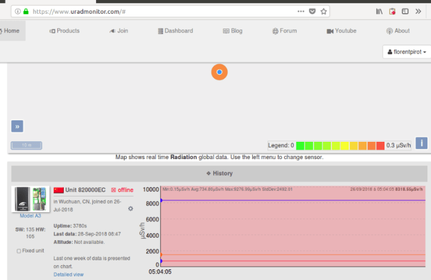Expand the left map menu button
The image size is (431, 280).
point(17,126)
